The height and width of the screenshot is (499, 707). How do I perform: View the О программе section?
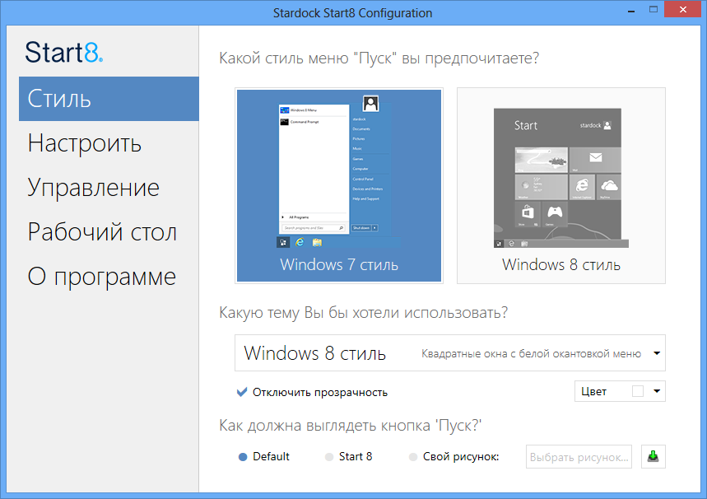[101, 276]
